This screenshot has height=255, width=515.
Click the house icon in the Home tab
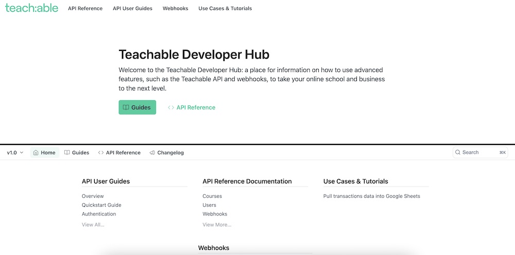click(x=36, y=153)
